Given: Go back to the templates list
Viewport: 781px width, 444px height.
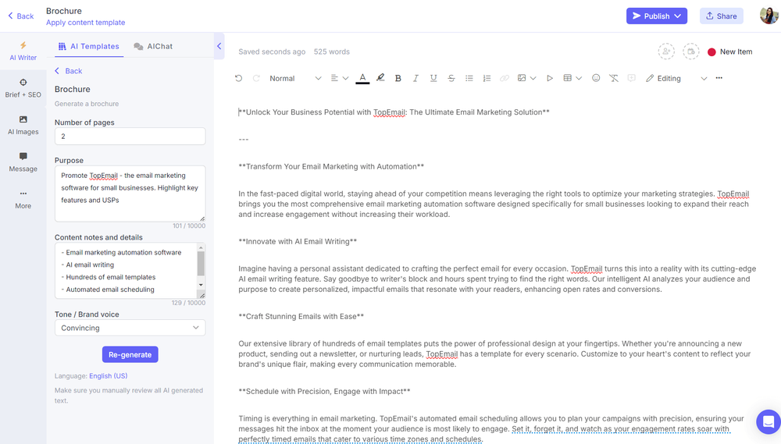Looking at the screenshot, I should pos(68,71).
